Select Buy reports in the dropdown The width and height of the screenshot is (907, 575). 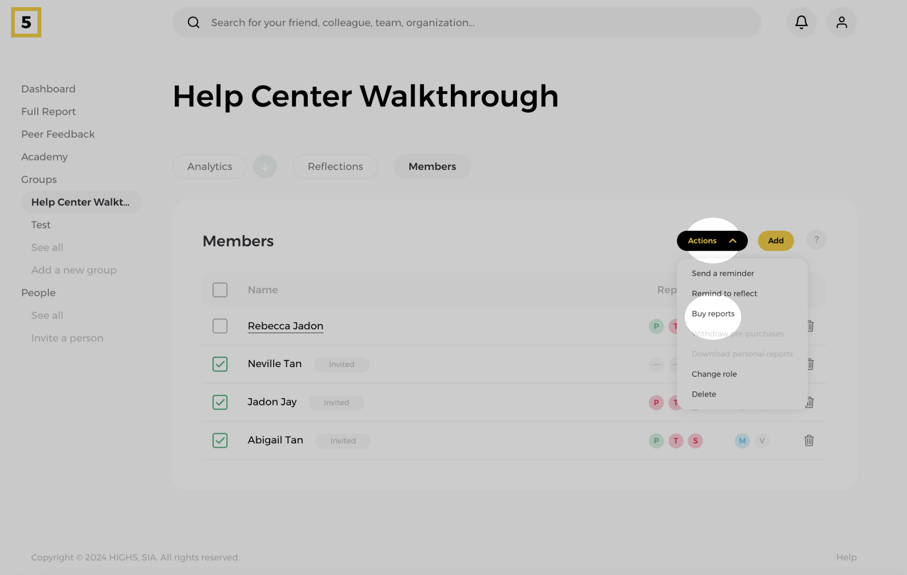[x=713, y=314]
